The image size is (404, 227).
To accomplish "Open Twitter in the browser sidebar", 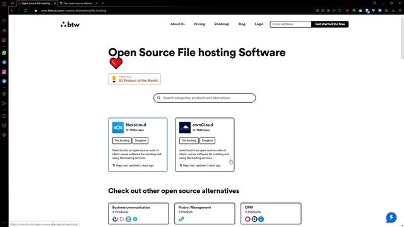I will pos(4,81).
